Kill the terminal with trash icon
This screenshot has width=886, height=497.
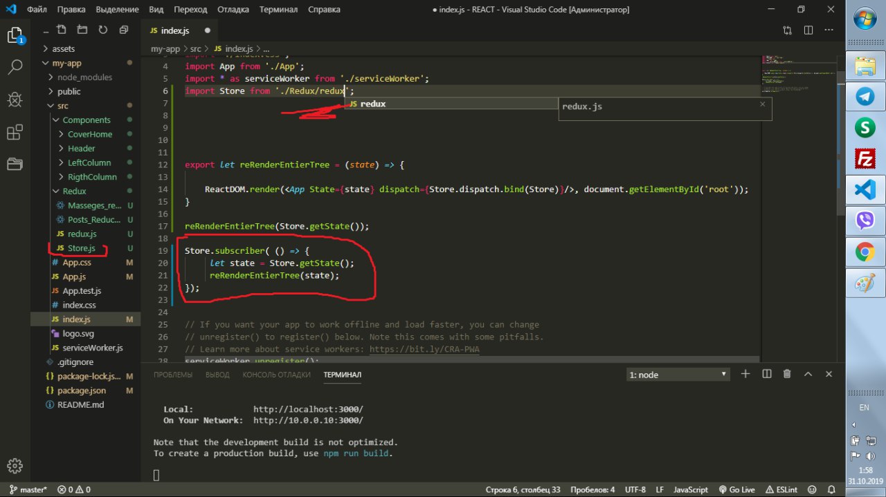click(x=787, y=374)
